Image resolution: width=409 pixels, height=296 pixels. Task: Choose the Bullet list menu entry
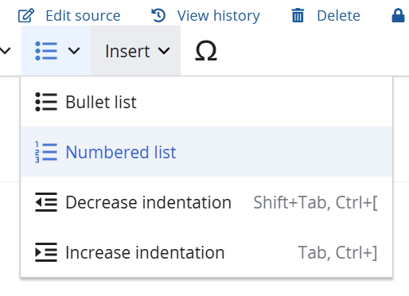206,102
